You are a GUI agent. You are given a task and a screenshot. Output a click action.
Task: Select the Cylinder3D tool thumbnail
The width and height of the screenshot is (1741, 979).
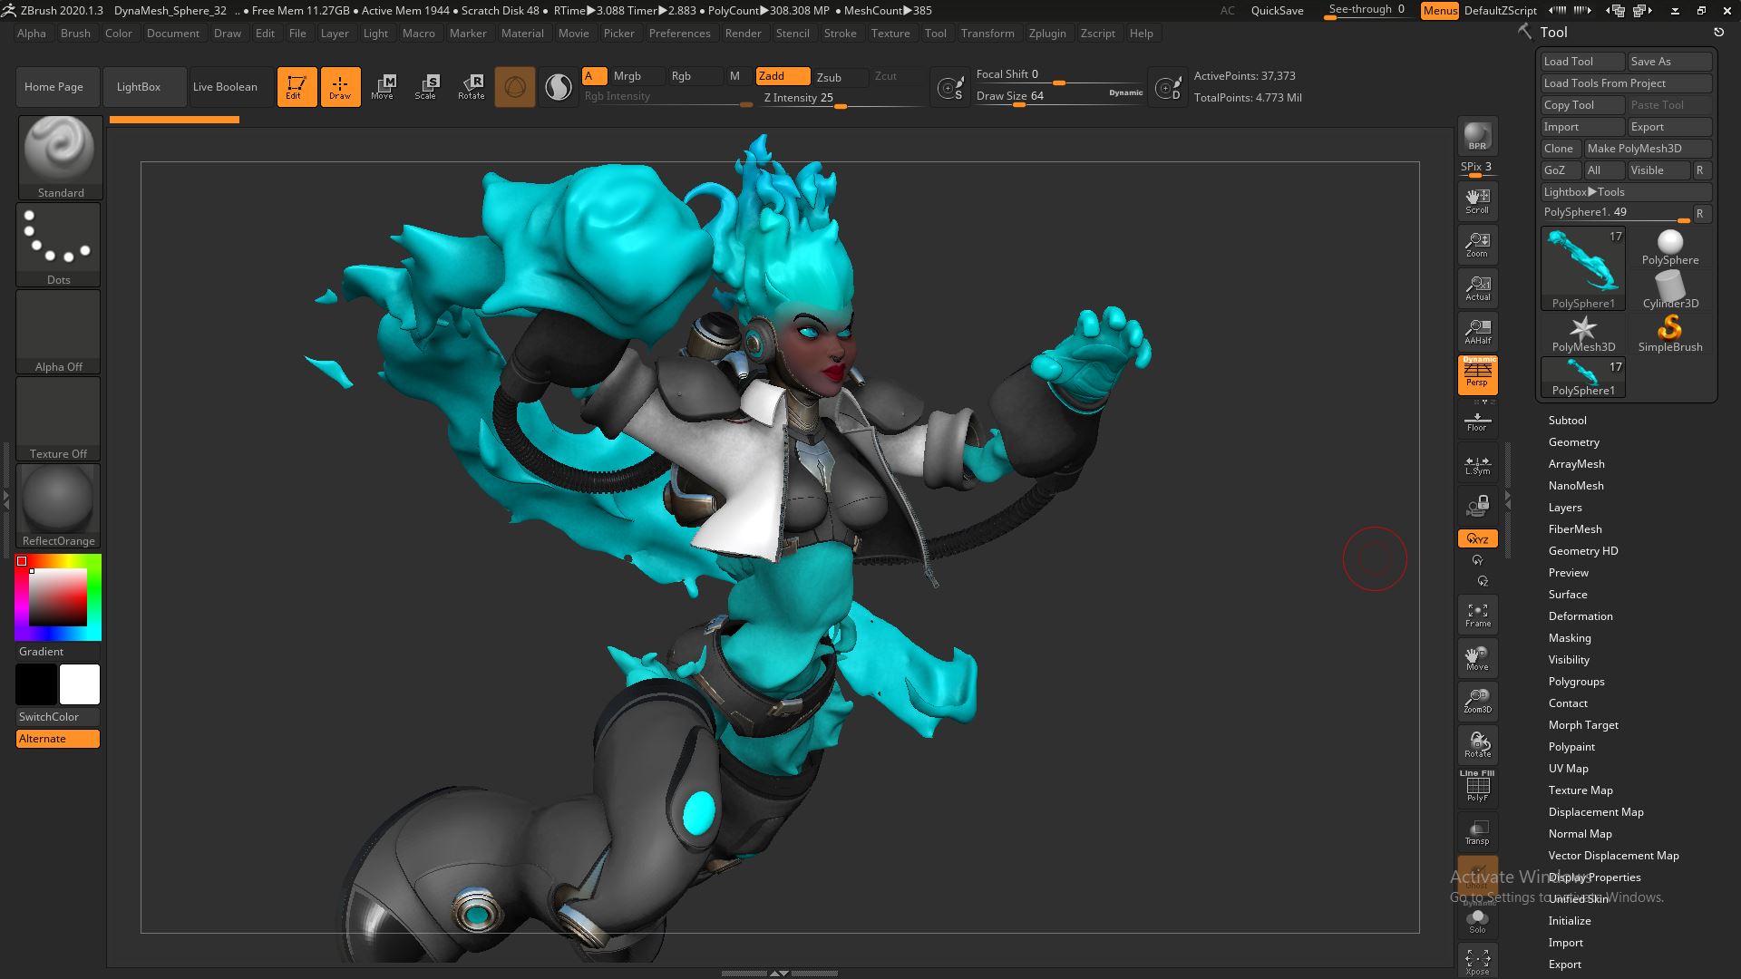point(1669,290)
